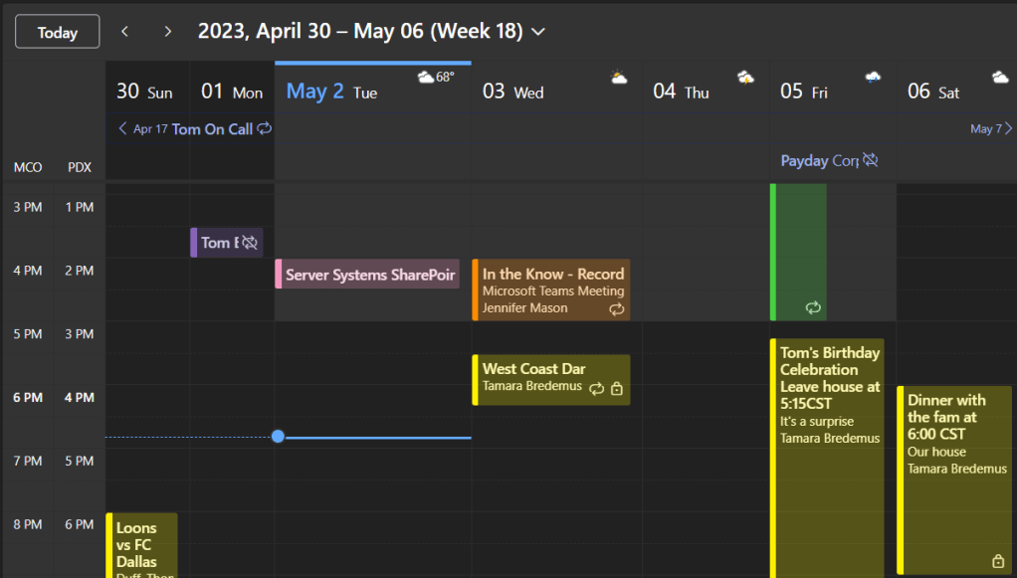Viewport: 1017px width, 578px height.
Task: Click the Wednesday weather forecast icon
Action: 619,78
